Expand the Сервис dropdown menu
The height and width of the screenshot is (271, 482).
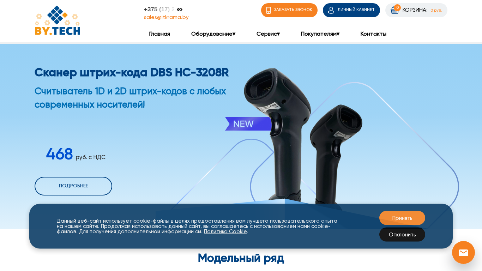tap(268, 34)
